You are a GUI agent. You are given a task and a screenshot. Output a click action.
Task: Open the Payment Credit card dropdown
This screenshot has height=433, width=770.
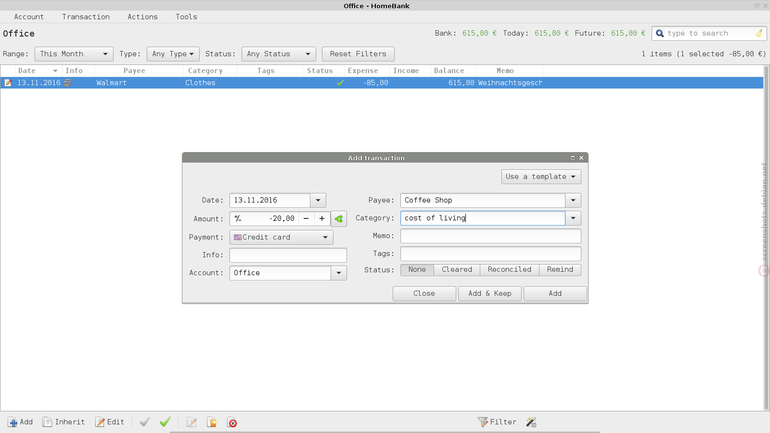point(282,237)
